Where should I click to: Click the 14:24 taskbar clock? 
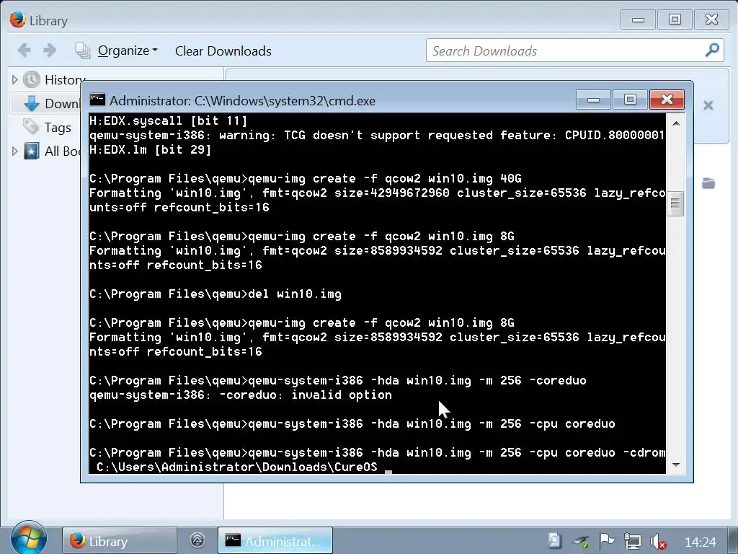pos(701,542)
